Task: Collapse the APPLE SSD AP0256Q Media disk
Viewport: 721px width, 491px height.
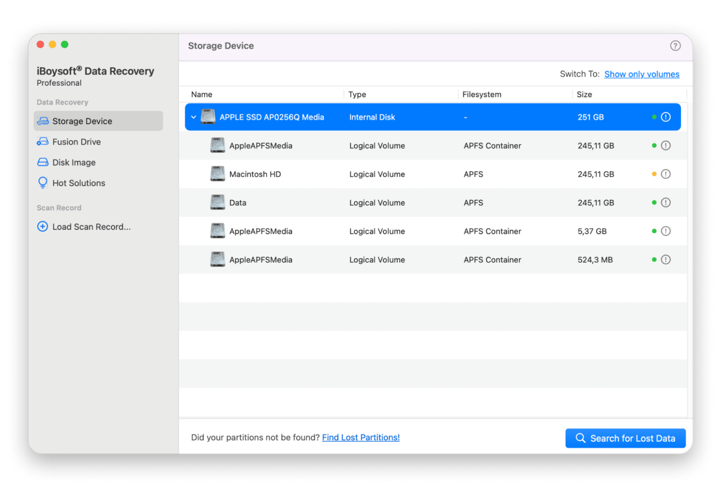Action: [x=194, y=117]
